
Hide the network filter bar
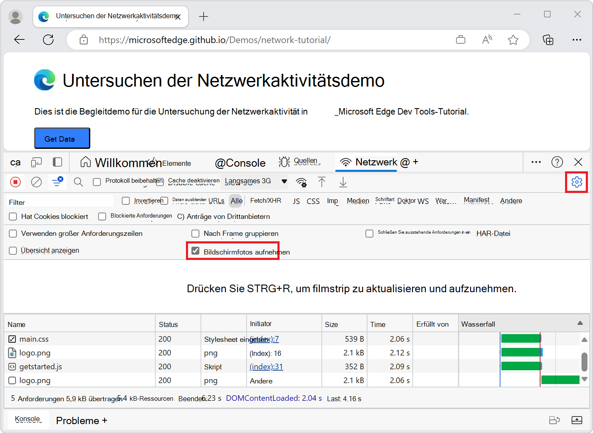[x=57, y=182]
